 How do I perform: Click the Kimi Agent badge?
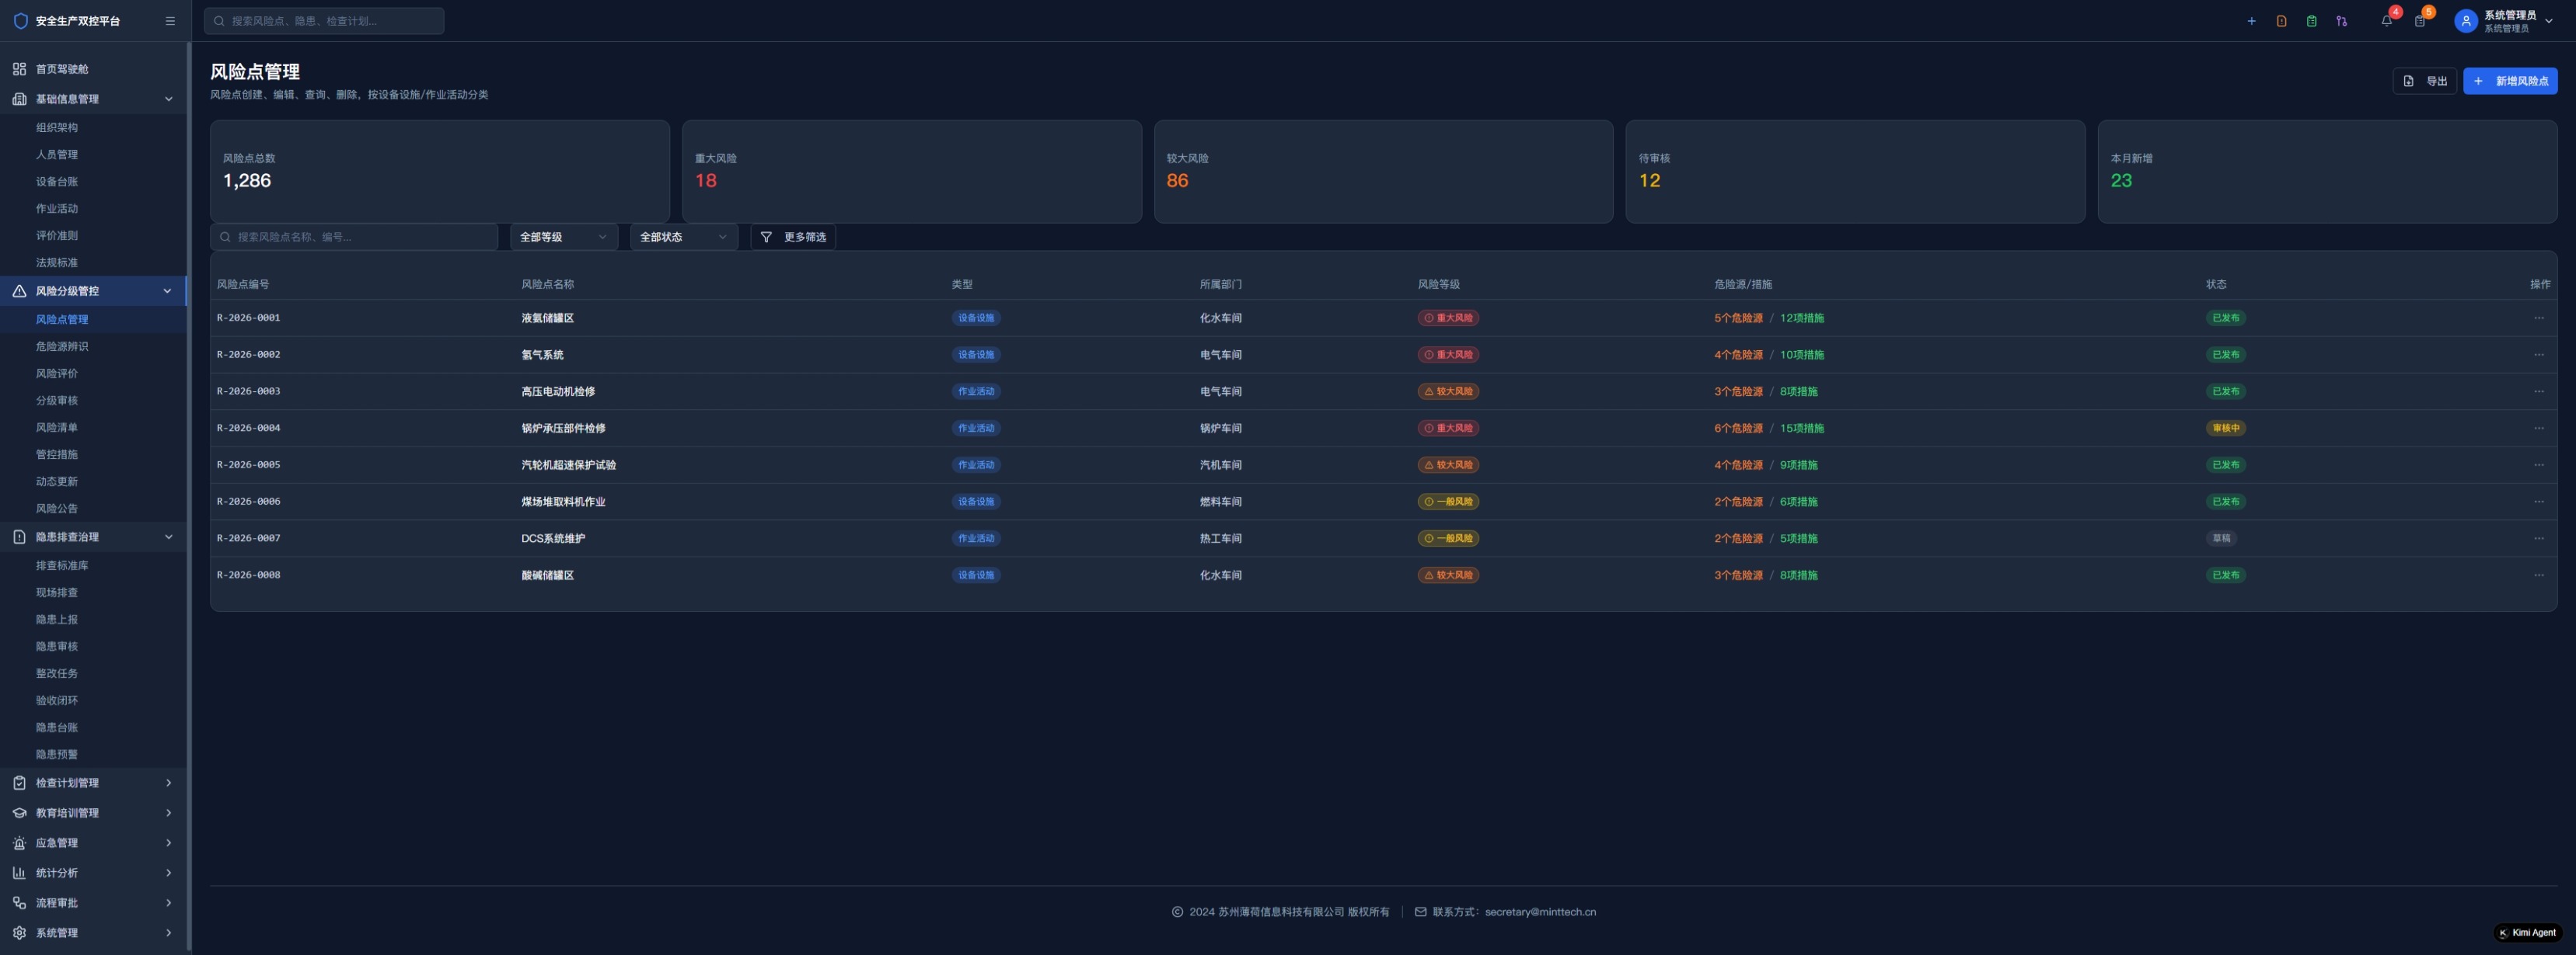pyautogui.click(x=2527, y=932)
